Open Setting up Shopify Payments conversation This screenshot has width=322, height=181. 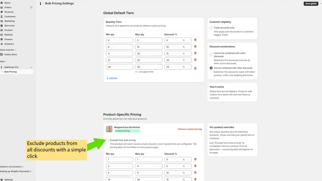16,171
